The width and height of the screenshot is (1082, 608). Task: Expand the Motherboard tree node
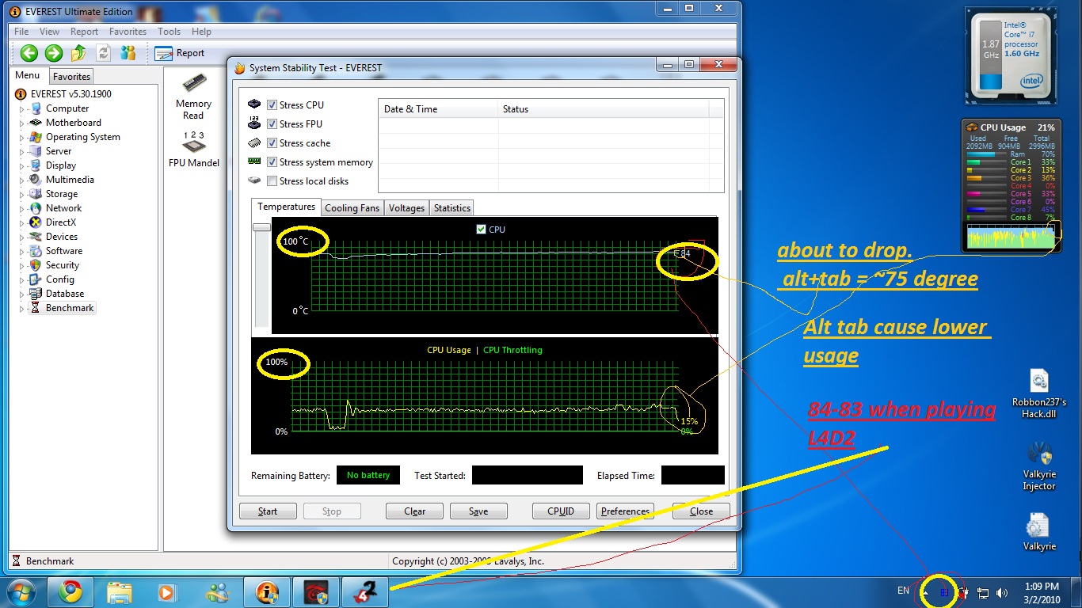(22, 123)
